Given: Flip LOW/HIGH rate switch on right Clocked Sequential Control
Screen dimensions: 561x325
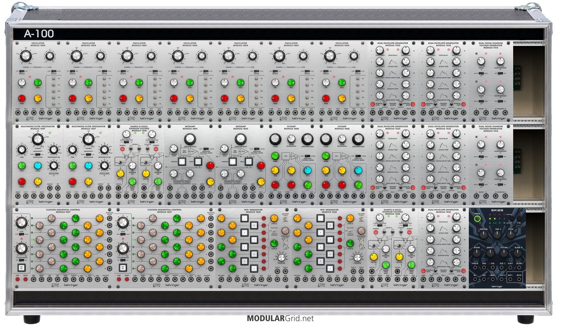Looking at the screenshot, I should click(x=123, y=234).
